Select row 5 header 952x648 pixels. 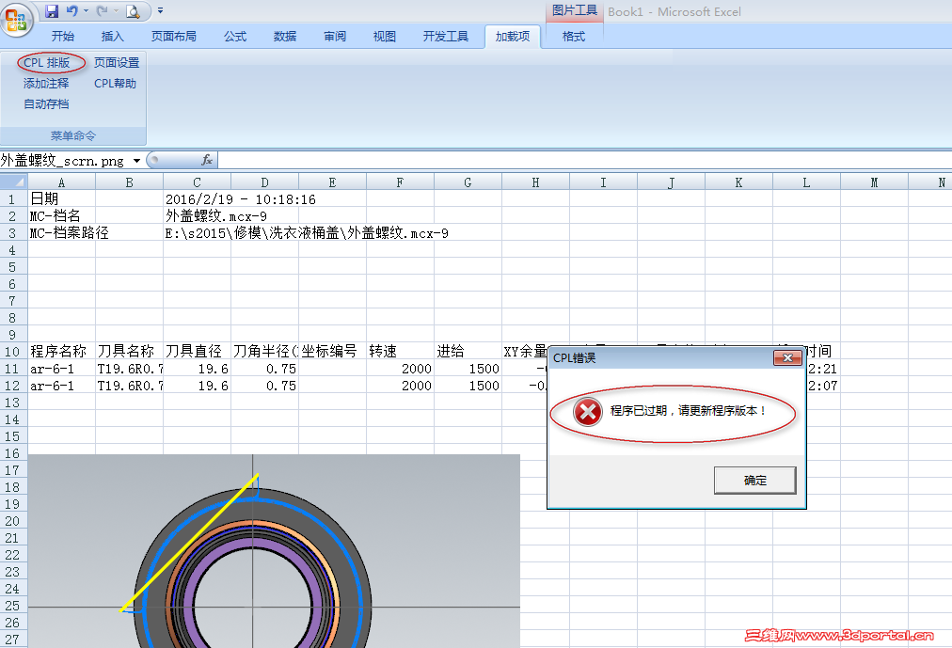[x=13, y=267]
